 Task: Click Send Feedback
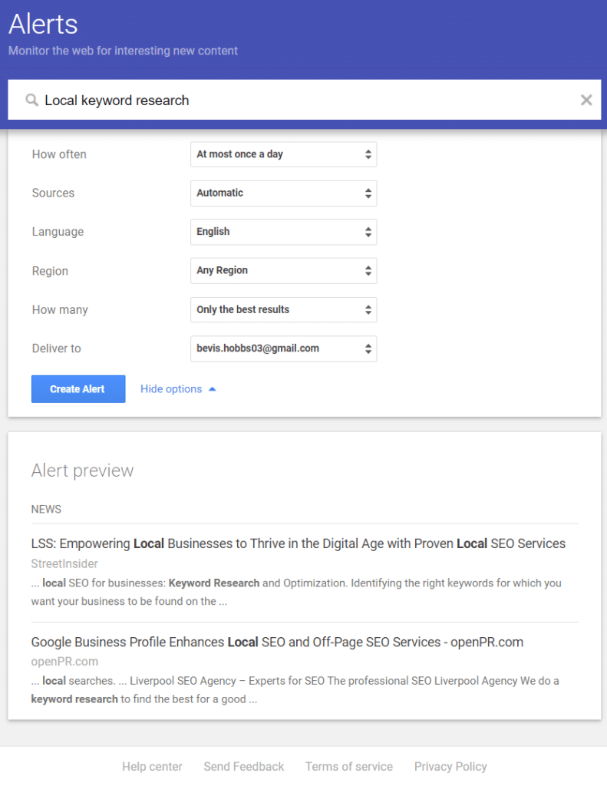point(243,766)
